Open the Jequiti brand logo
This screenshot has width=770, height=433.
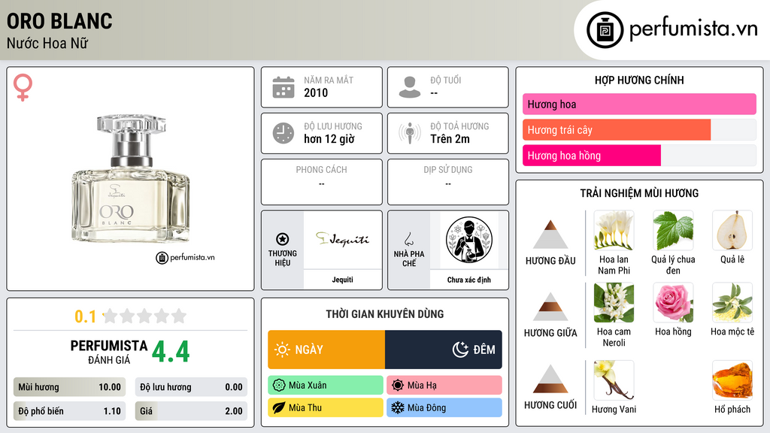coord(342,240)
